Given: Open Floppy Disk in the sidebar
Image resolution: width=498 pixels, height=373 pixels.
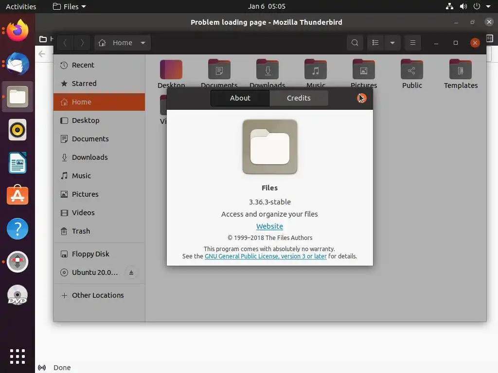Looking at the screenshot, I should (99, 254).
